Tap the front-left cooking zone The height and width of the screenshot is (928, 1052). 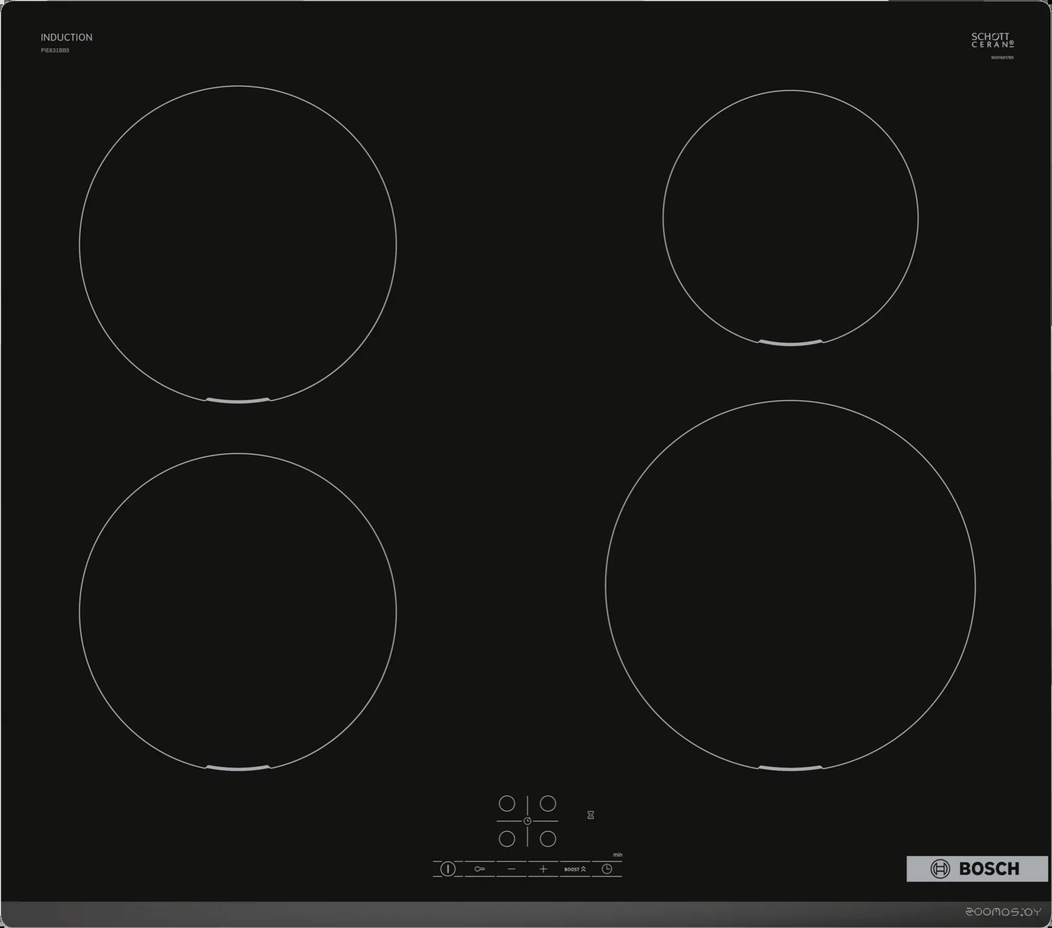pos(238,612)
